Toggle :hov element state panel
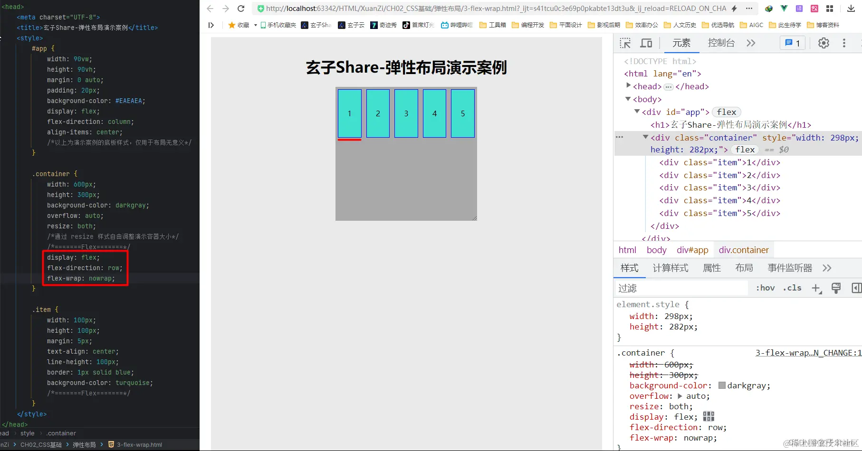Image resolution: width=862 pixels, height=451 pixels. [x=765, y=288]
